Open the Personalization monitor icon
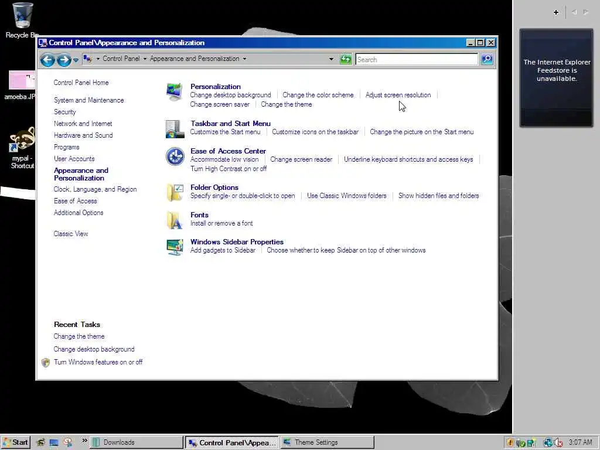600x450 pixels. 175,92
